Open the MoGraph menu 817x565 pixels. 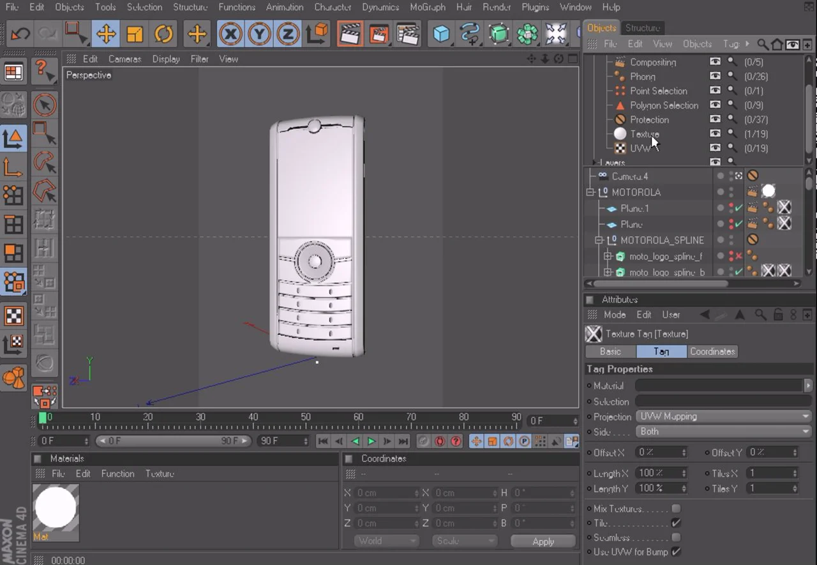tap(428, 7)
